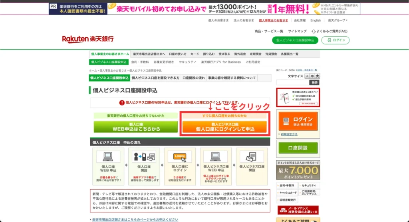Open the 支店名・支店番号一覧 link

point(306,70)
